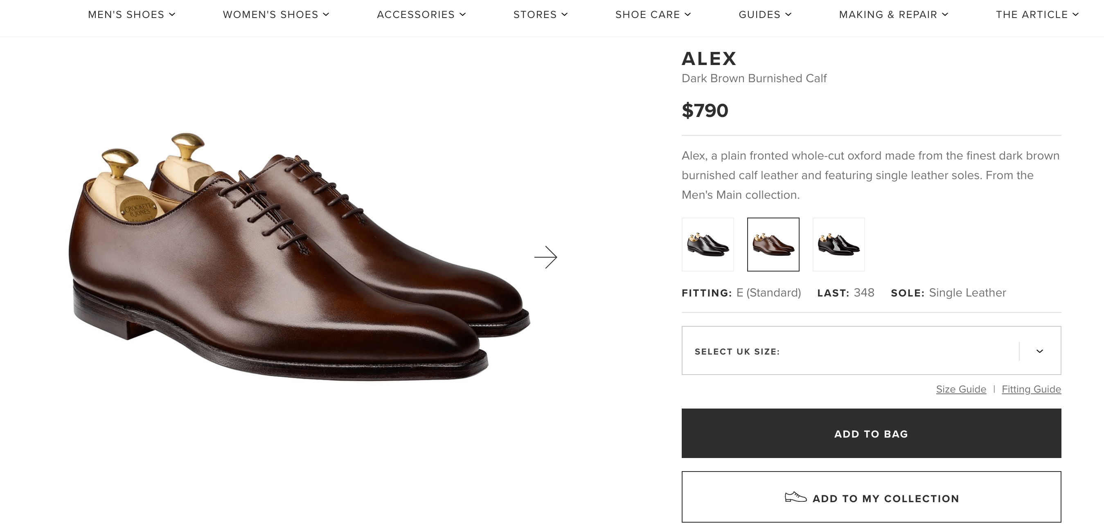
Task: Click the next image arrow
Action: coord(545,257)
